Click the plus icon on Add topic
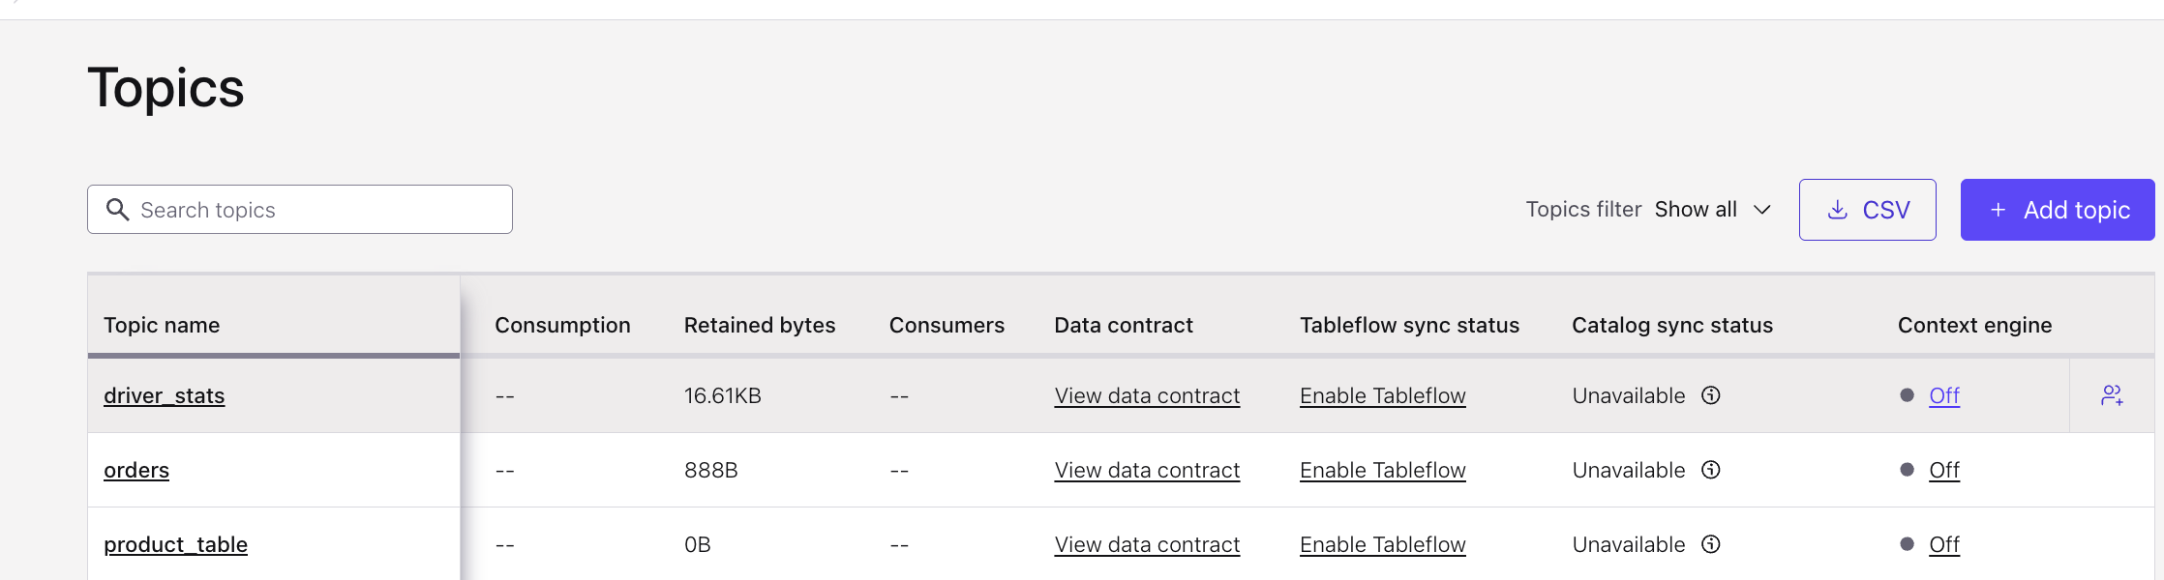This screenshot has height=580, width=2164. click(x=1998, y=210)
